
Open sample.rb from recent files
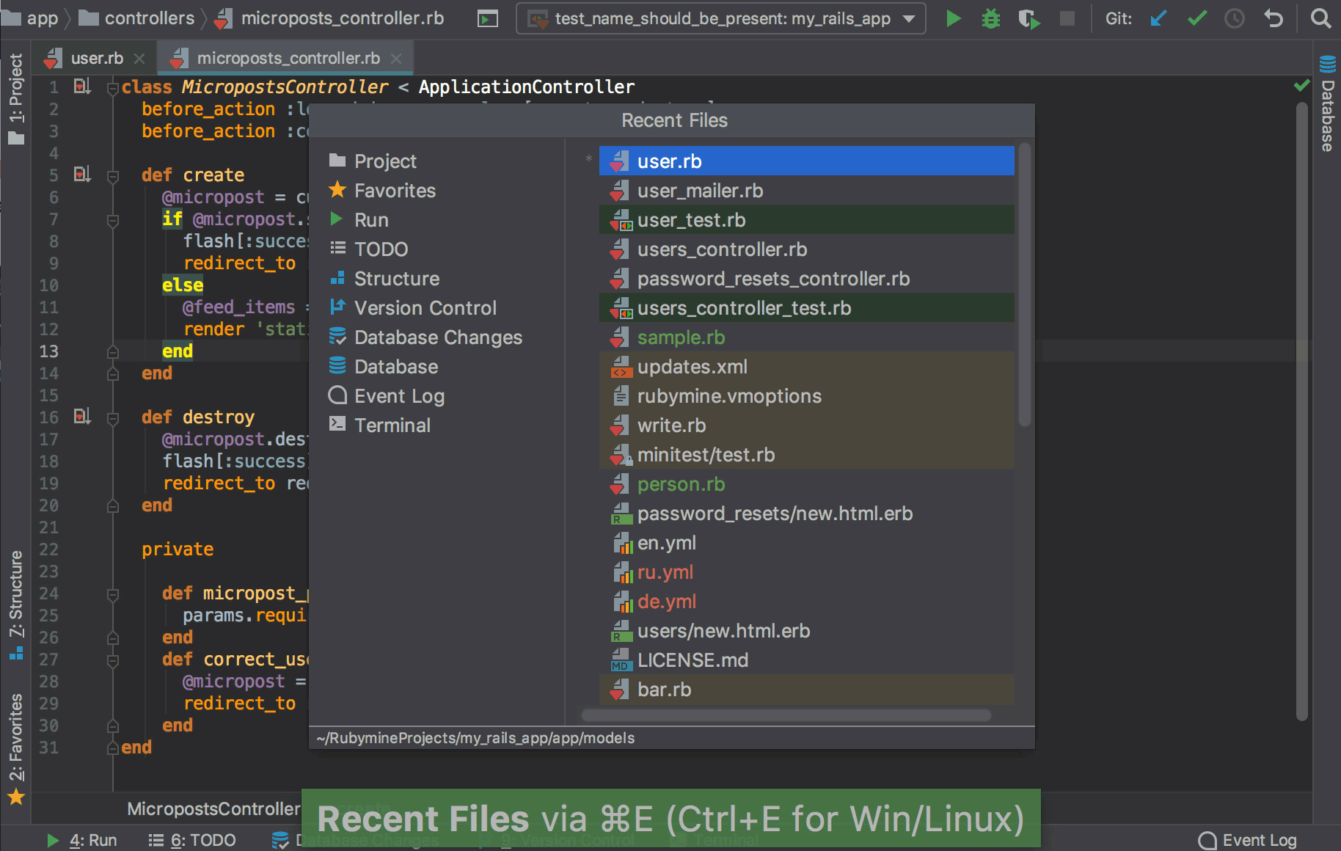807,337
